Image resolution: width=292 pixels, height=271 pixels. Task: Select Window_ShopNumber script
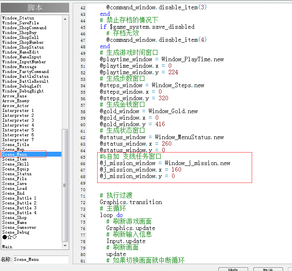[x=23, y=42]
